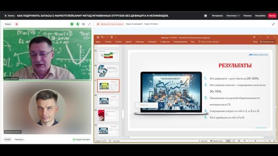Select Вячеслав participant avatar tile
278x156 pixels.
coord(47,108)
